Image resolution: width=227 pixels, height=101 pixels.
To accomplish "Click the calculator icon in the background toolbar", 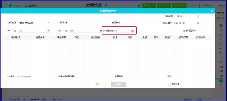I will [139, 5].
